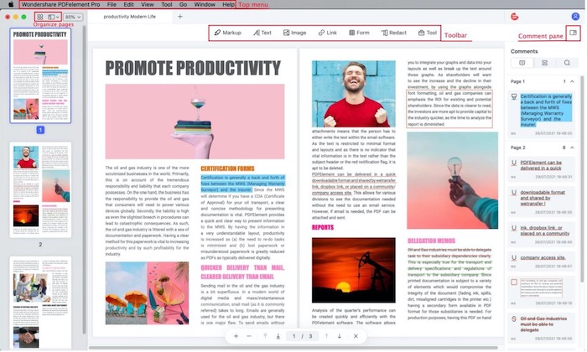Add a new tab with plus button
The height and width of the screenshot is (352, 587).
tap(179, 17)
